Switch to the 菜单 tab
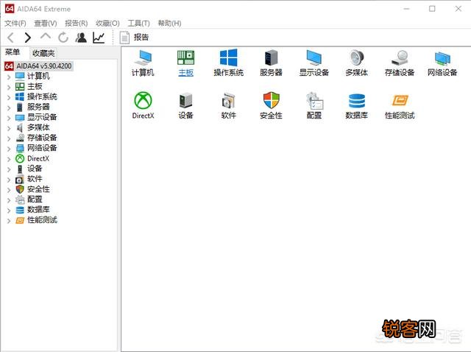Viewport: 471px width, 352px height. pos(13,52)
